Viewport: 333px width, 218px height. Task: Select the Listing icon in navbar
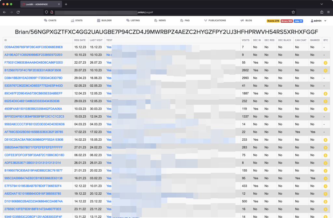click(x=128, y=20)
